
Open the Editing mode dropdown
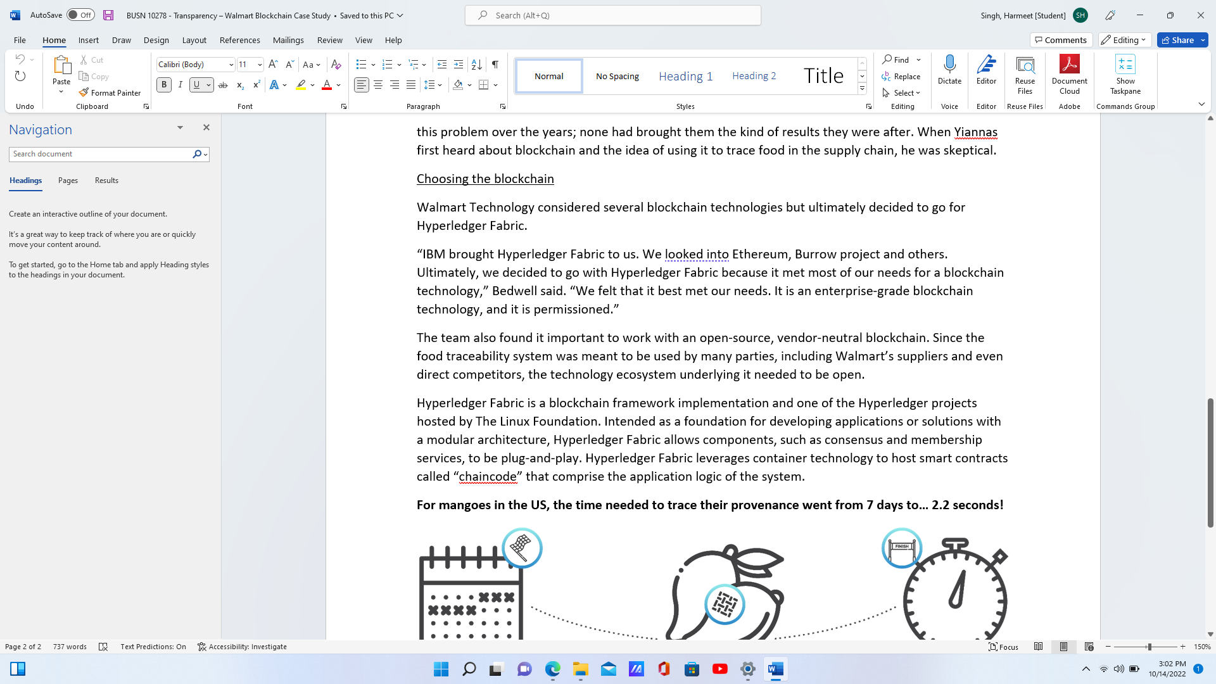coord(1124,40)
